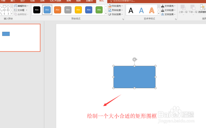This screenshot has width=206, height=128.
Task: Click the 形状轮廓 pen icon
Action: (110, 10)
